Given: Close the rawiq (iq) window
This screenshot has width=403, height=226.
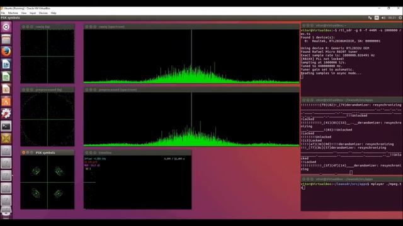Looking at the screenshot, I should click(x=24, y=26).
